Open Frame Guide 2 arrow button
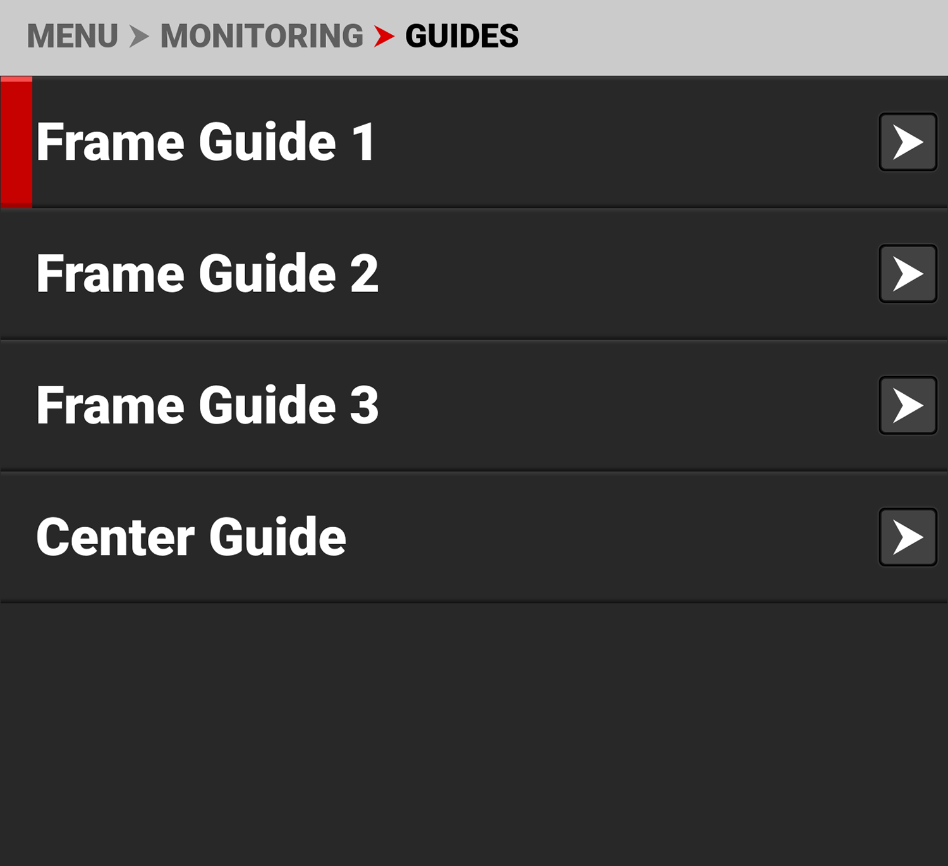 point(908,274)
